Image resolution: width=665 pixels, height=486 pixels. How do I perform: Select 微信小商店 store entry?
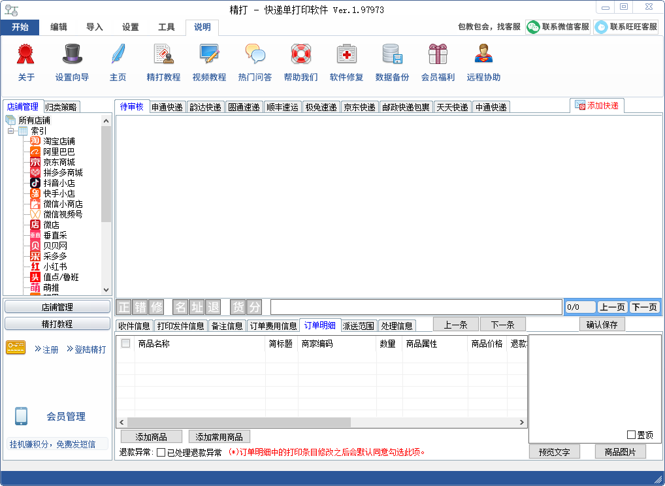[x=63, y=204]
